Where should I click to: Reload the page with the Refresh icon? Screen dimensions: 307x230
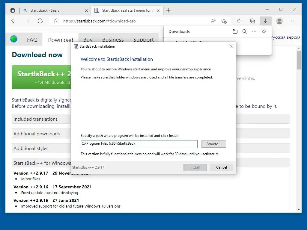pyautogui.click(x=40, y=21)
